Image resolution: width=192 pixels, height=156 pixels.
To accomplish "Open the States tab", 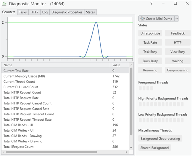I will click(x=90, y=12).
